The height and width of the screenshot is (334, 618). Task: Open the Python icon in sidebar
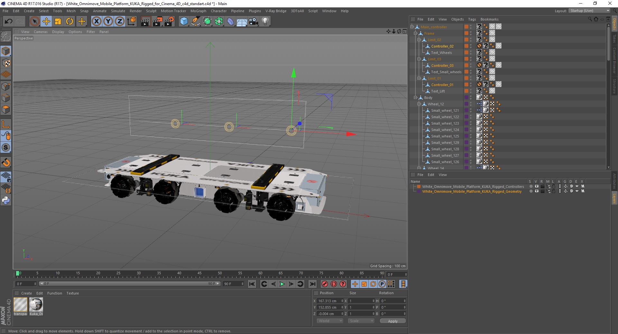(6, 200)
